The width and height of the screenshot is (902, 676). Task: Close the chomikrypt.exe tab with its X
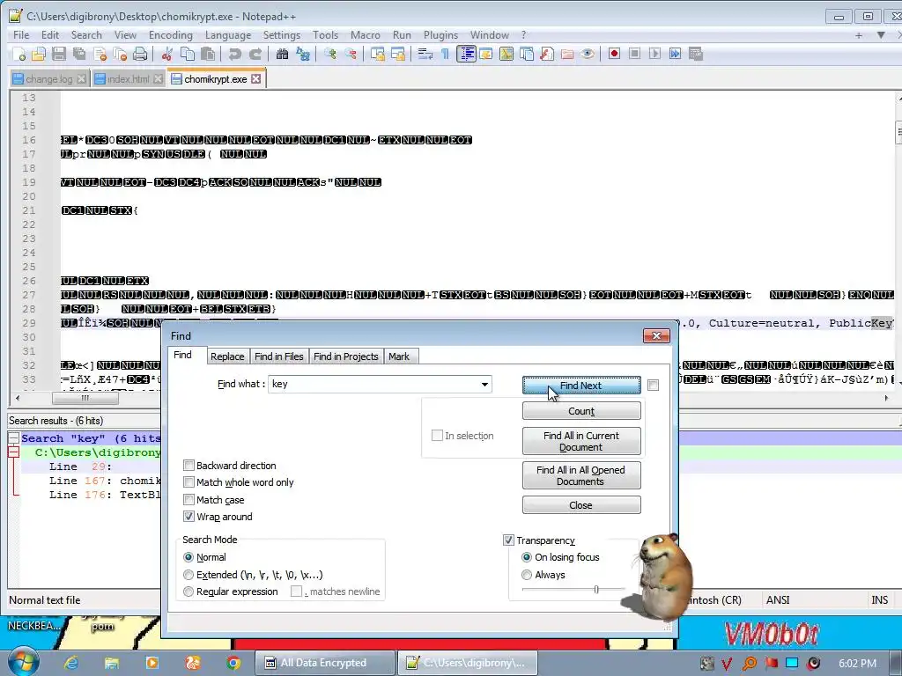256,78
